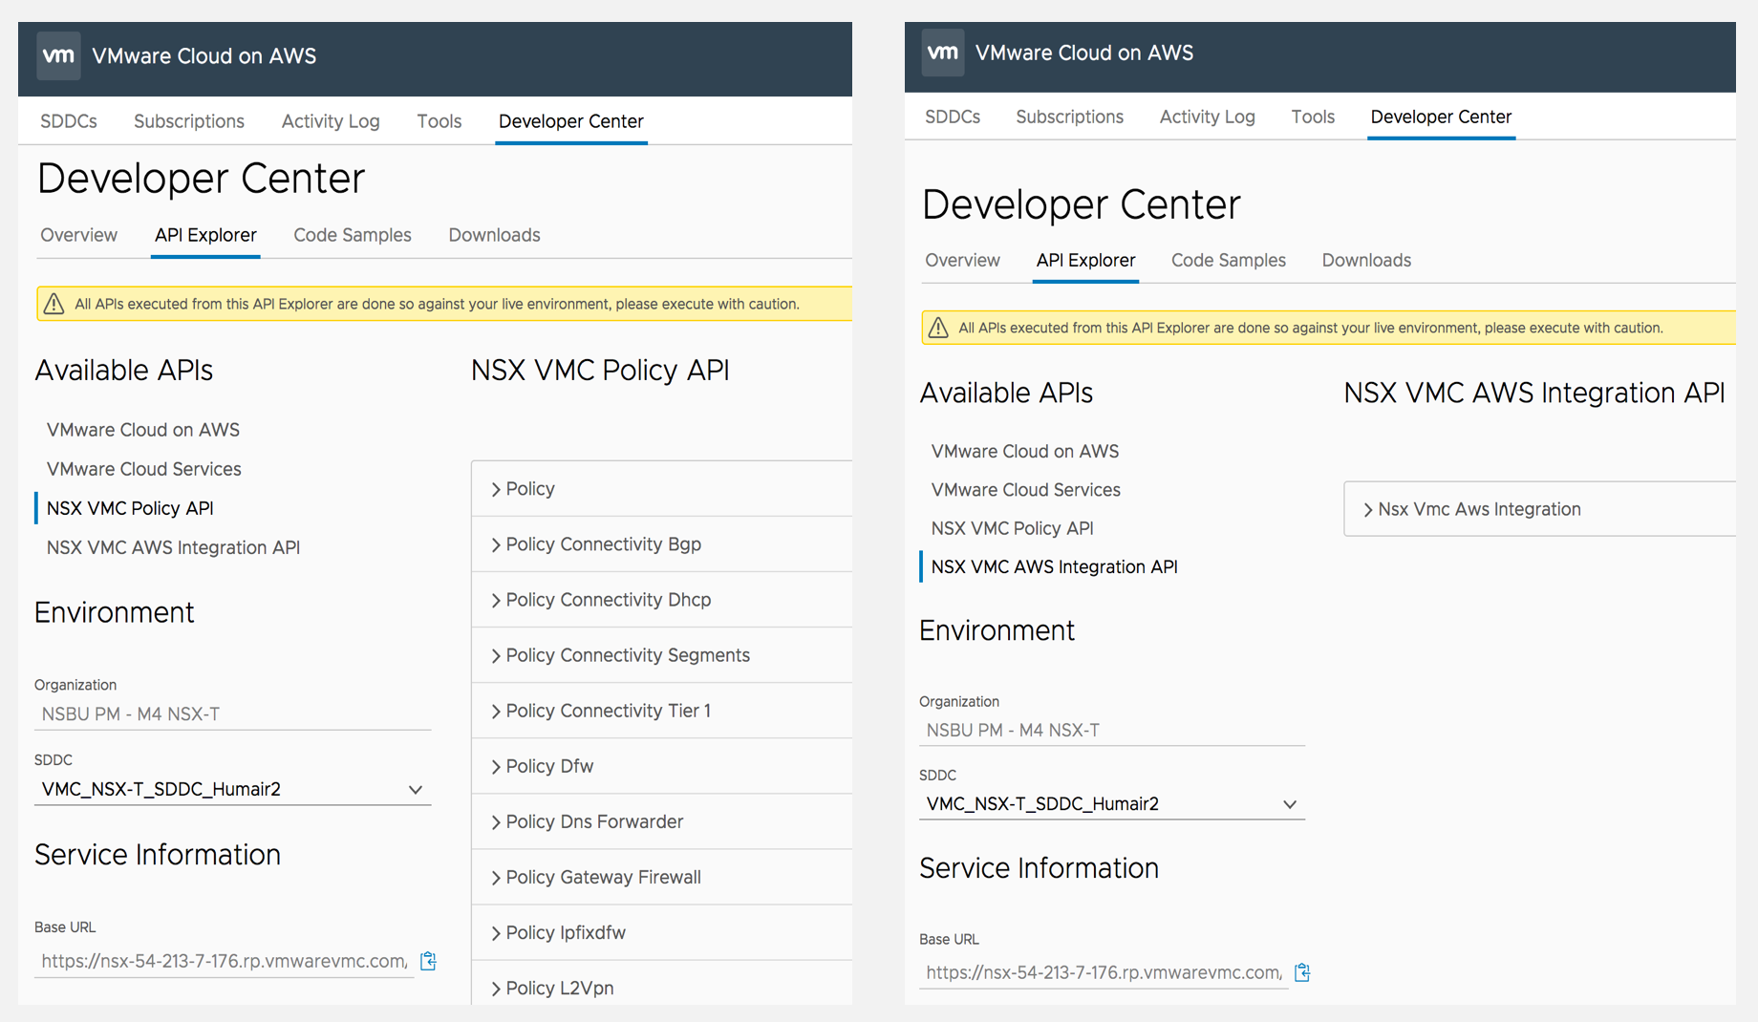
Task: Click warning triangle icon in left banner
Action: point(54,304)
